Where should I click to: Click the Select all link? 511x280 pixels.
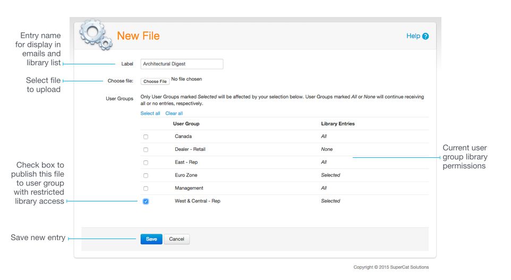[x=150, y=113]
